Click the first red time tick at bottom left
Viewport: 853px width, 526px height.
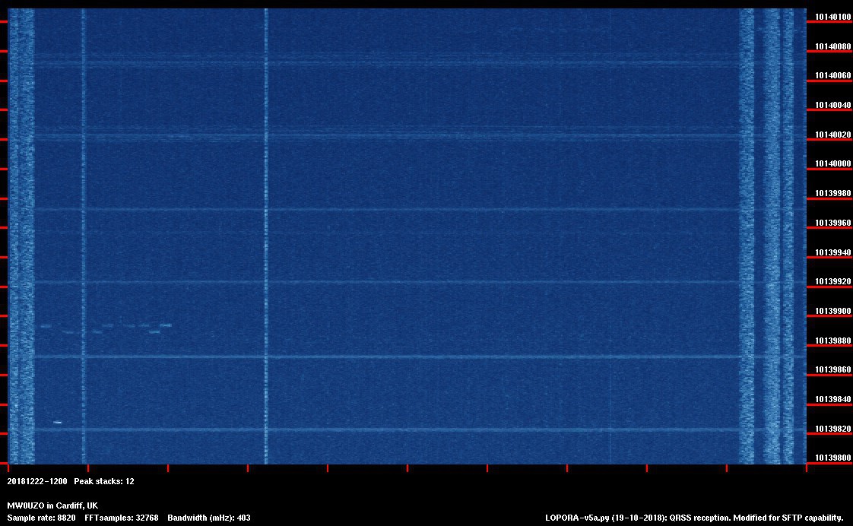coord(8,468)
